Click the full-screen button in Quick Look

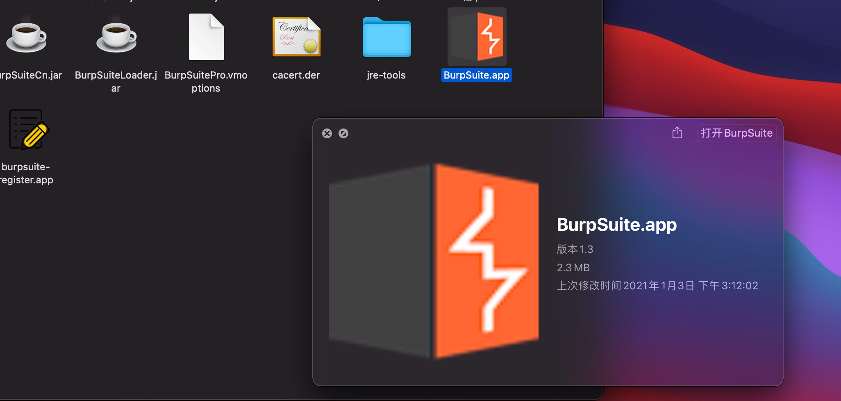(343, 133)
